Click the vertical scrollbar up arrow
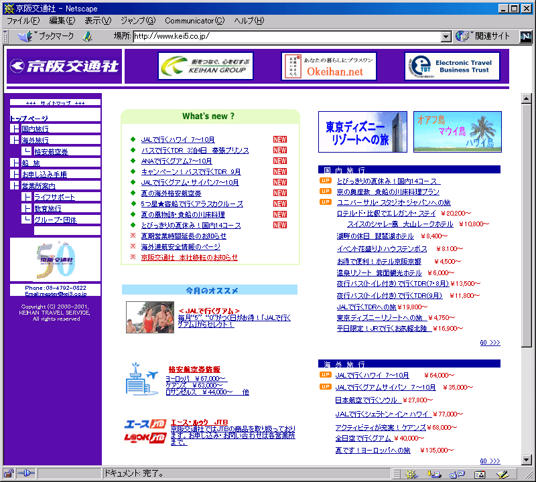This screenshot has height=482, width=536. [526, 98]
